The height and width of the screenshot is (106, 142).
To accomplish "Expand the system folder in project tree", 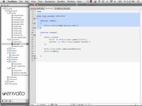I will (x=6, y=82).
